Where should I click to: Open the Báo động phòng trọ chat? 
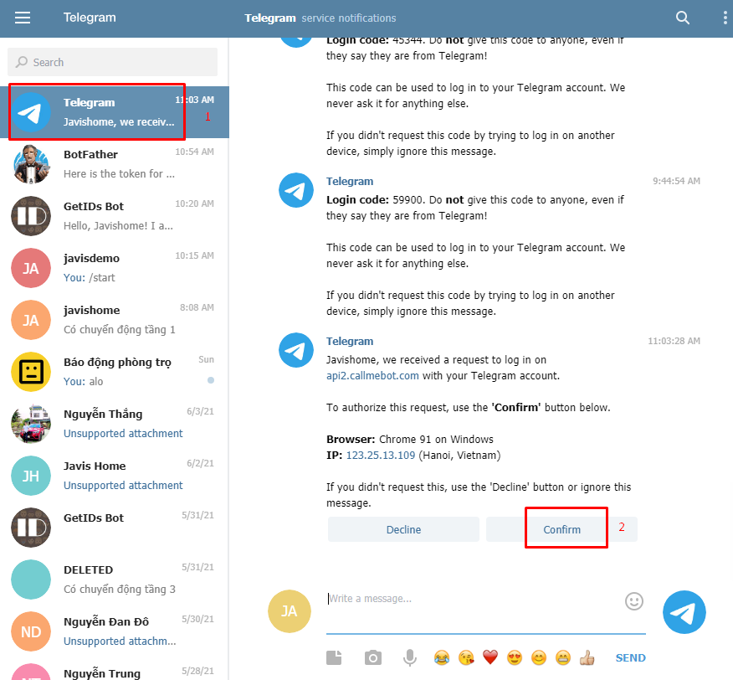pyautogui.click(x=115, y=372)
